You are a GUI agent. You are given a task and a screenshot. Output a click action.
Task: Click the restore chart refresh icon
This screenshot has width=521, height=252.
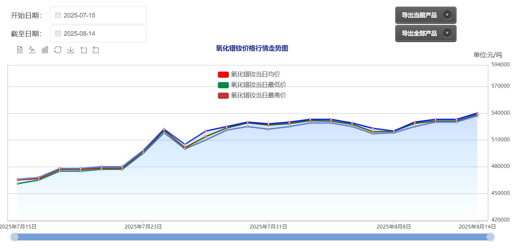58,50
